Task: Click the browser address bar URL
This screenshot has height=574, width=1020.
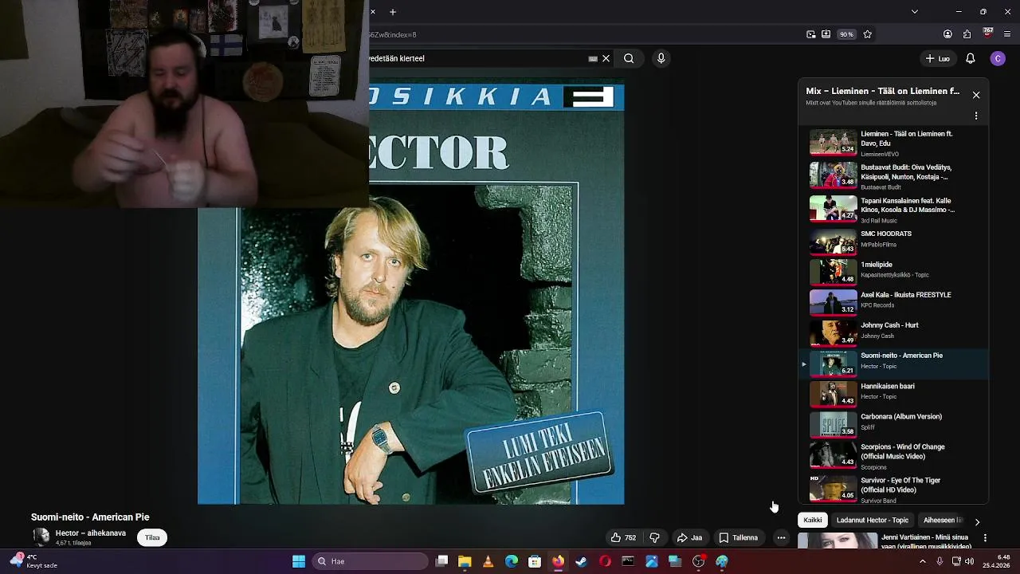Action: [393, 35]
